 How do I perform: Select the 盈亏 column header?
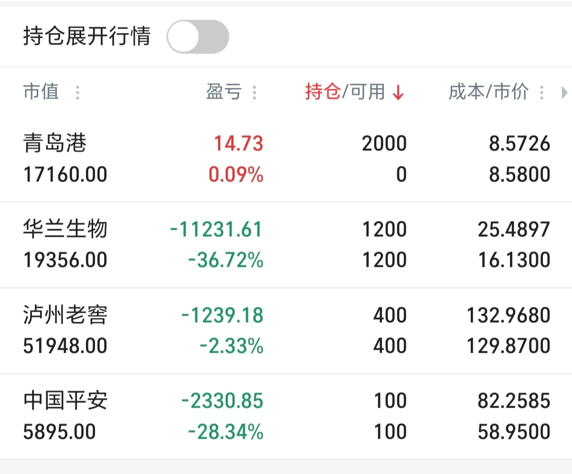tap(223, 92)
